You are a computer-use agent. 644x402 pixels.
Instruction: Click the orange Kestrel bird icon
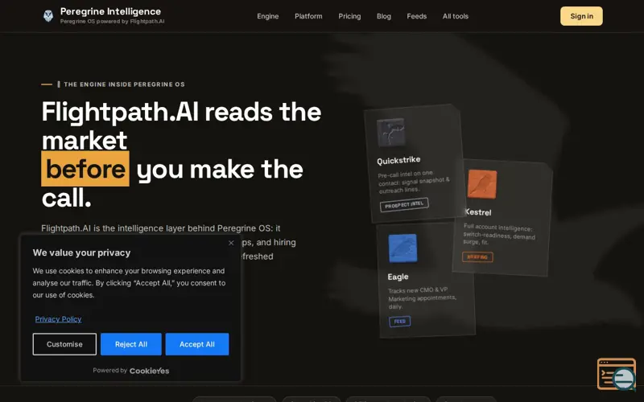[482, 184]
